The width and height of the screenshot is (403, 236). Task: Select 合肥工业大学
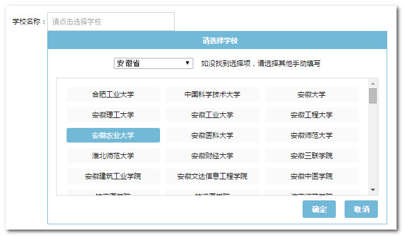[113, 95]
